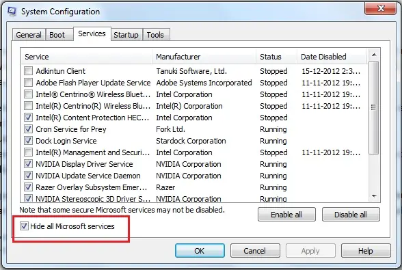
Task: Uncheck Cron Service for Prey
Action: tap(28, 129)
